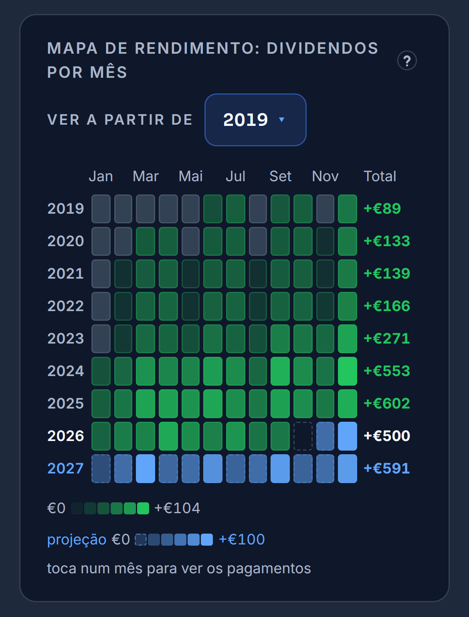Click the +€133 total for 2020
The width and height of the screenshot is (469, 617).
coord(387,241)
